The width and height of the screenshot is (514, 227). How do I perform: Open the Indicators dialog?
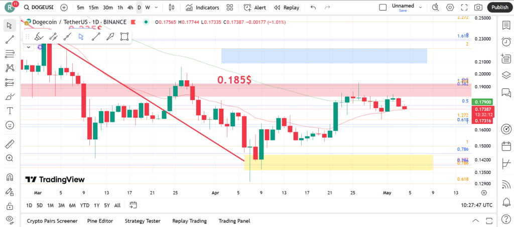click(202, 7)
